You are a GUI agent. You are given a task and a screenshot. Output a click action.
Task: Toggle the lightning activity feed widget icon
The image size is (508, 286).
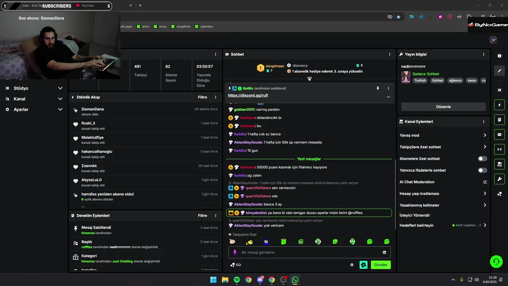[x=499, y=105]
